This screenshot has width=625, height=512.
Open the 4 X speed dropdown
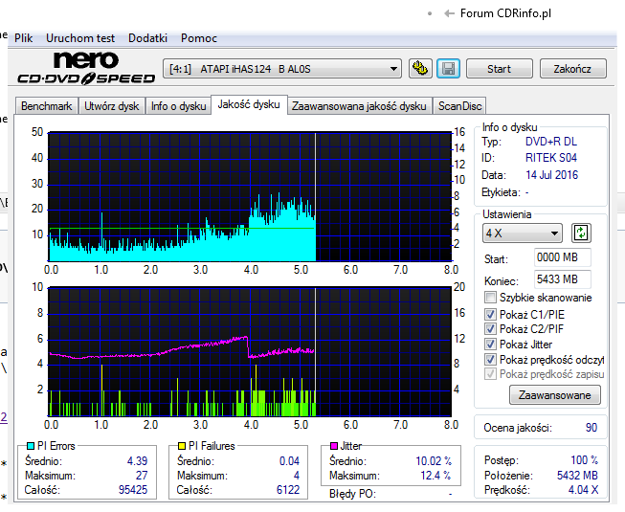click(x=523, y=234)
